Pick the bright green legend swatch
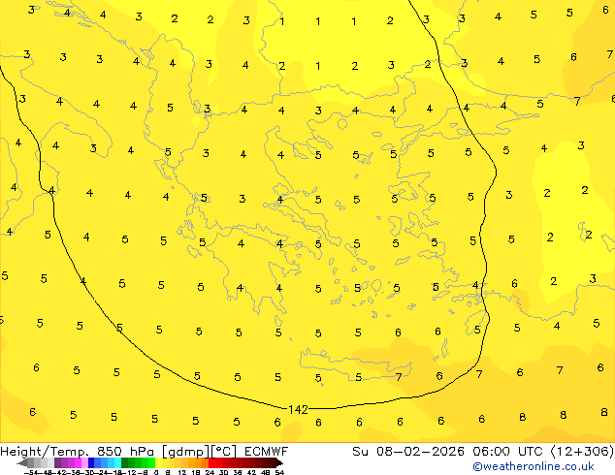Screen dimensions: 615x475 pos(151,462)
